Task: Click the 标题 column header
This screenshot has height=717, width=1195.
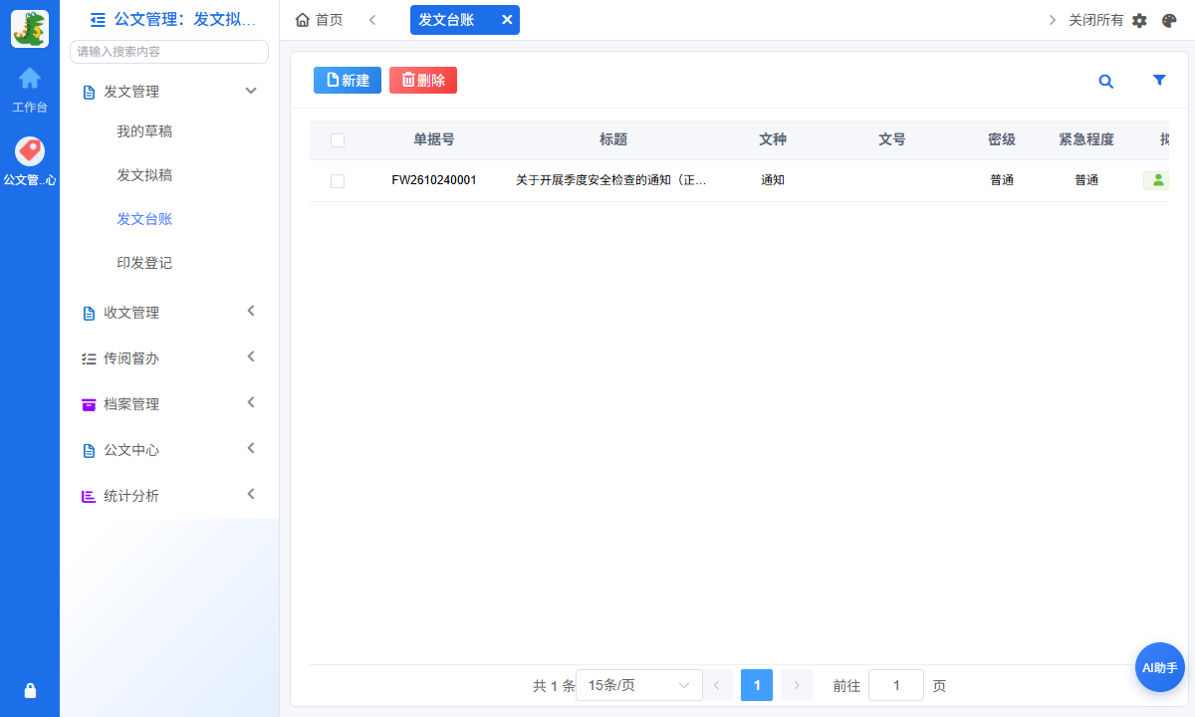Action: point(613,139)
